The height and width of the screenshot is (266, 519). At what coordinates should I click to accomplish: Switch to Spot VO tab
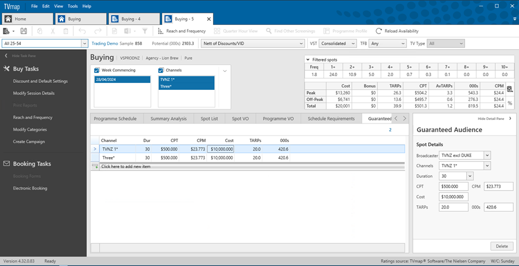point(240,119)
